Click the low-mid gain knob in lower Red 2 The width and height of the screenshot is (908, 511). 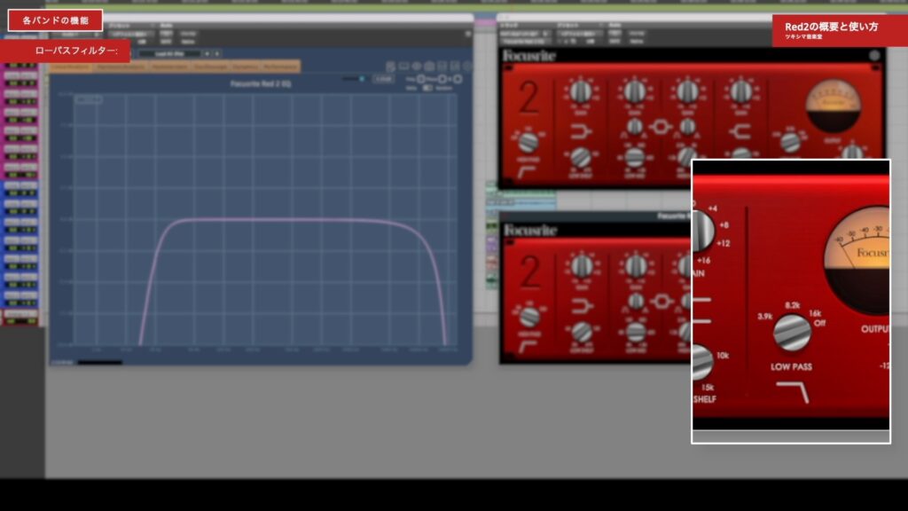pyautogui.click(x=636, y=266)
